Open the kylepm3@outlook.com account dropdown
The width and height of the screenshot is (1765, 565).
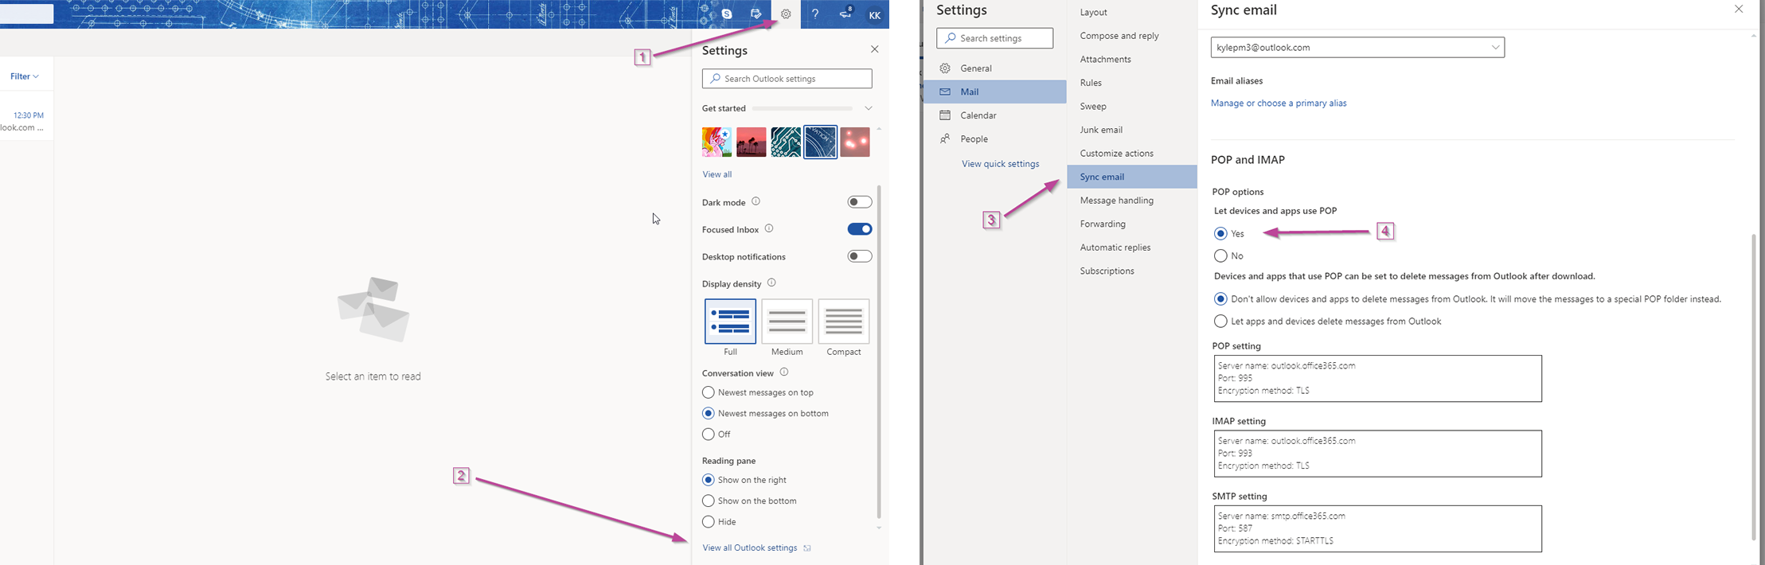click(x=1357, y=47)
